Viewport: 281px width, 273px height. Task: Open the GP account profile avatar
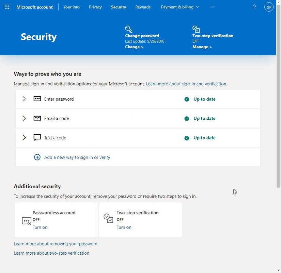[x=269, y=7]
